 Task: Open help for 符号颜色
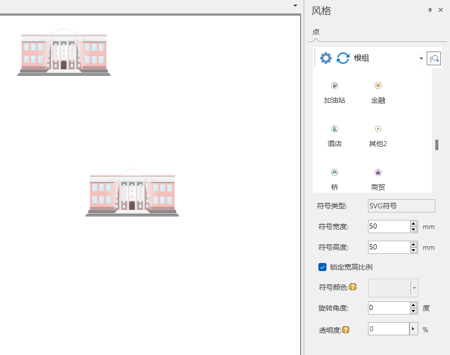click(353, 287)
